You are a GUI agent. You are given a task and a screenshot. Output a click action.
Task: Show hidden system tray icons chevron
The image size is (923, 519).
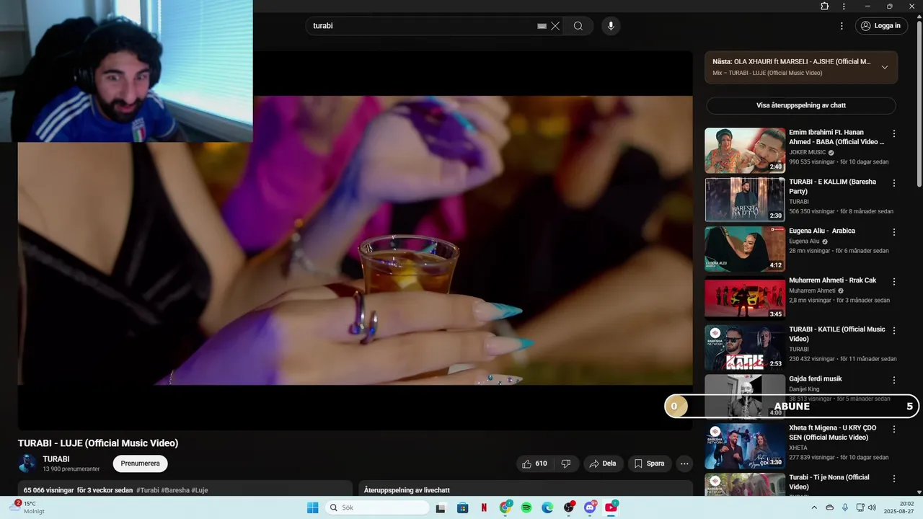tap(813, 507)
